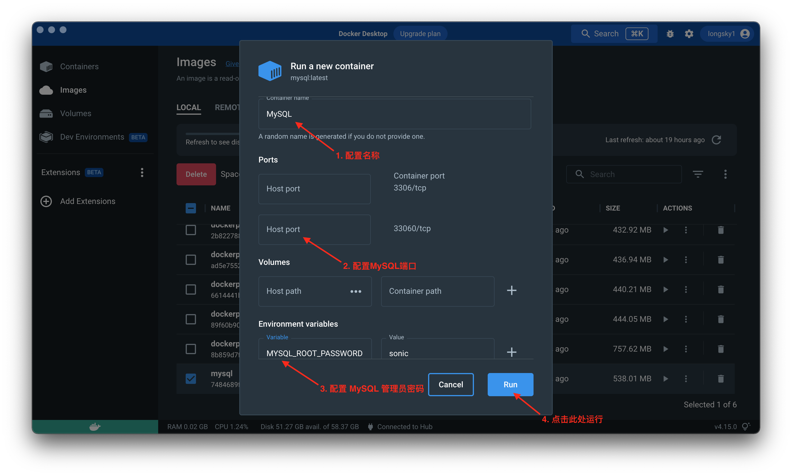Image resolution: width=792 pixels, height=476 pixels.
Task: Click the Docker whale status icon
Action: point(95,427)
